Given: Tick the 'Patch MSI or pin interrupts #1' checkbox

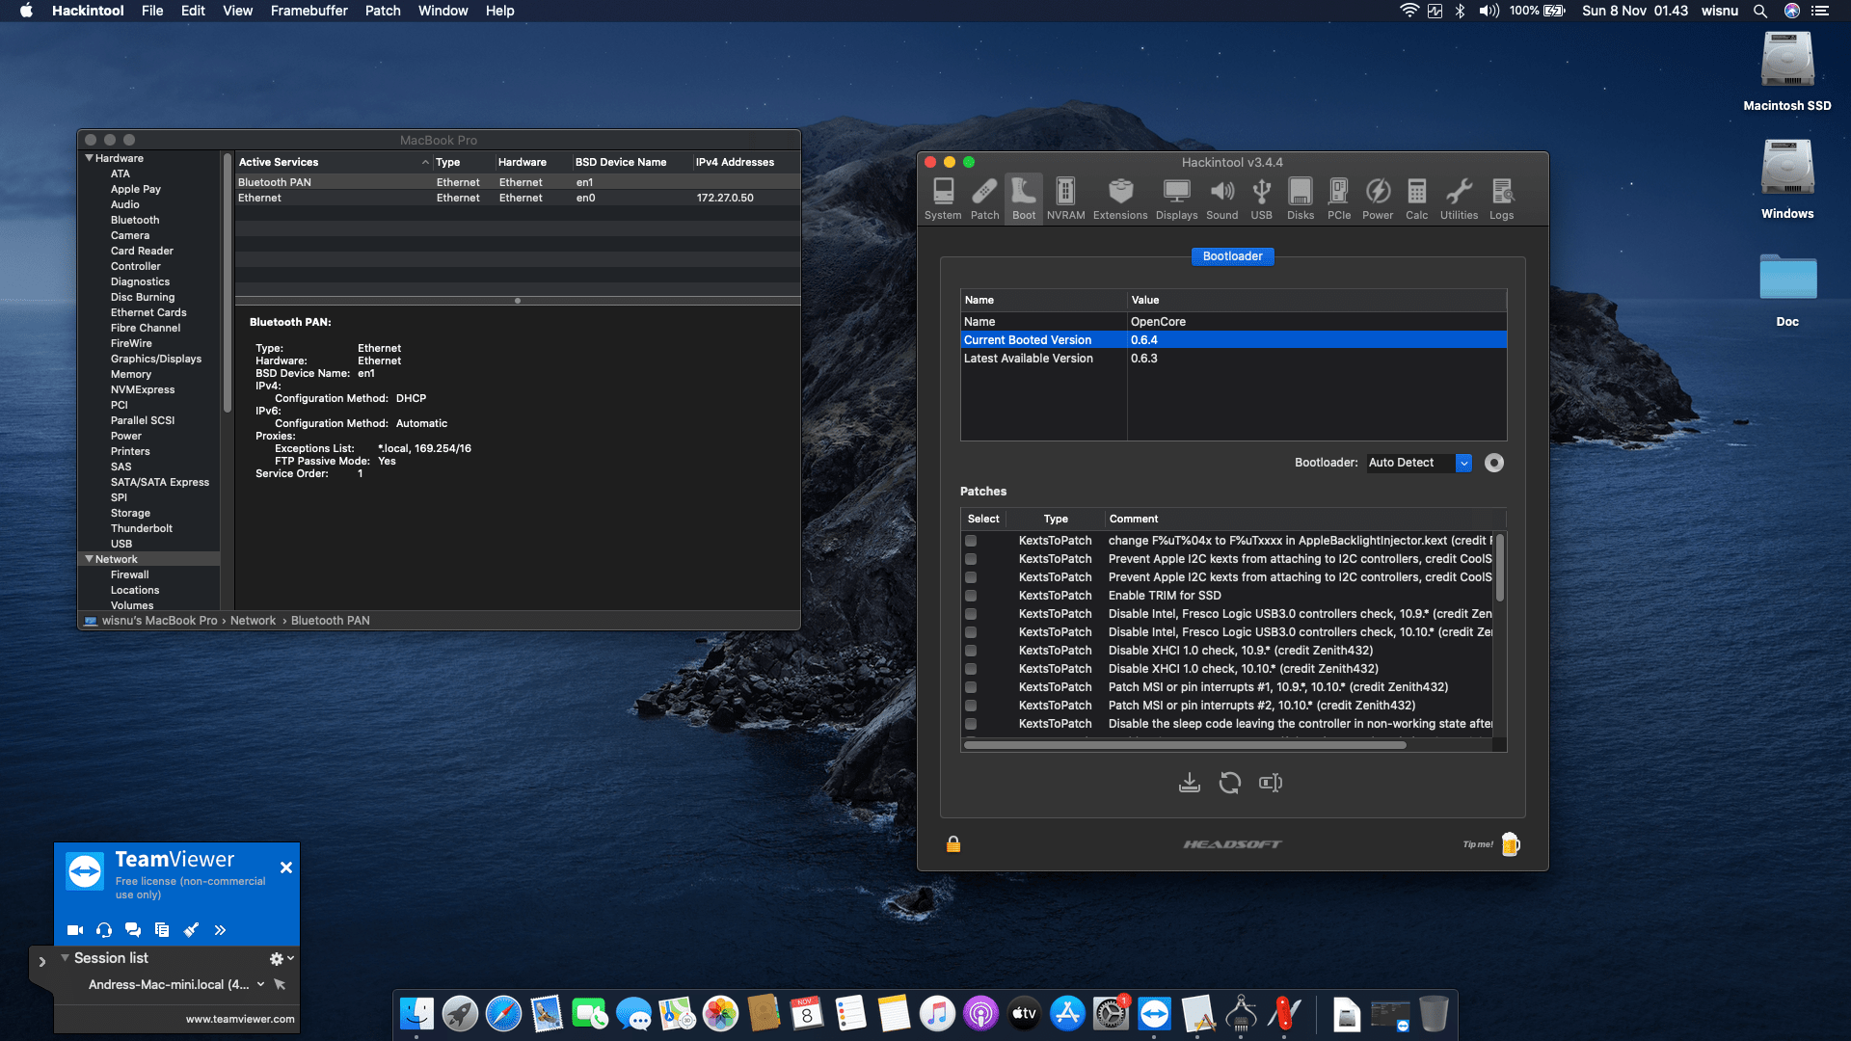Looking at the screenshot, I should (970, 687).
